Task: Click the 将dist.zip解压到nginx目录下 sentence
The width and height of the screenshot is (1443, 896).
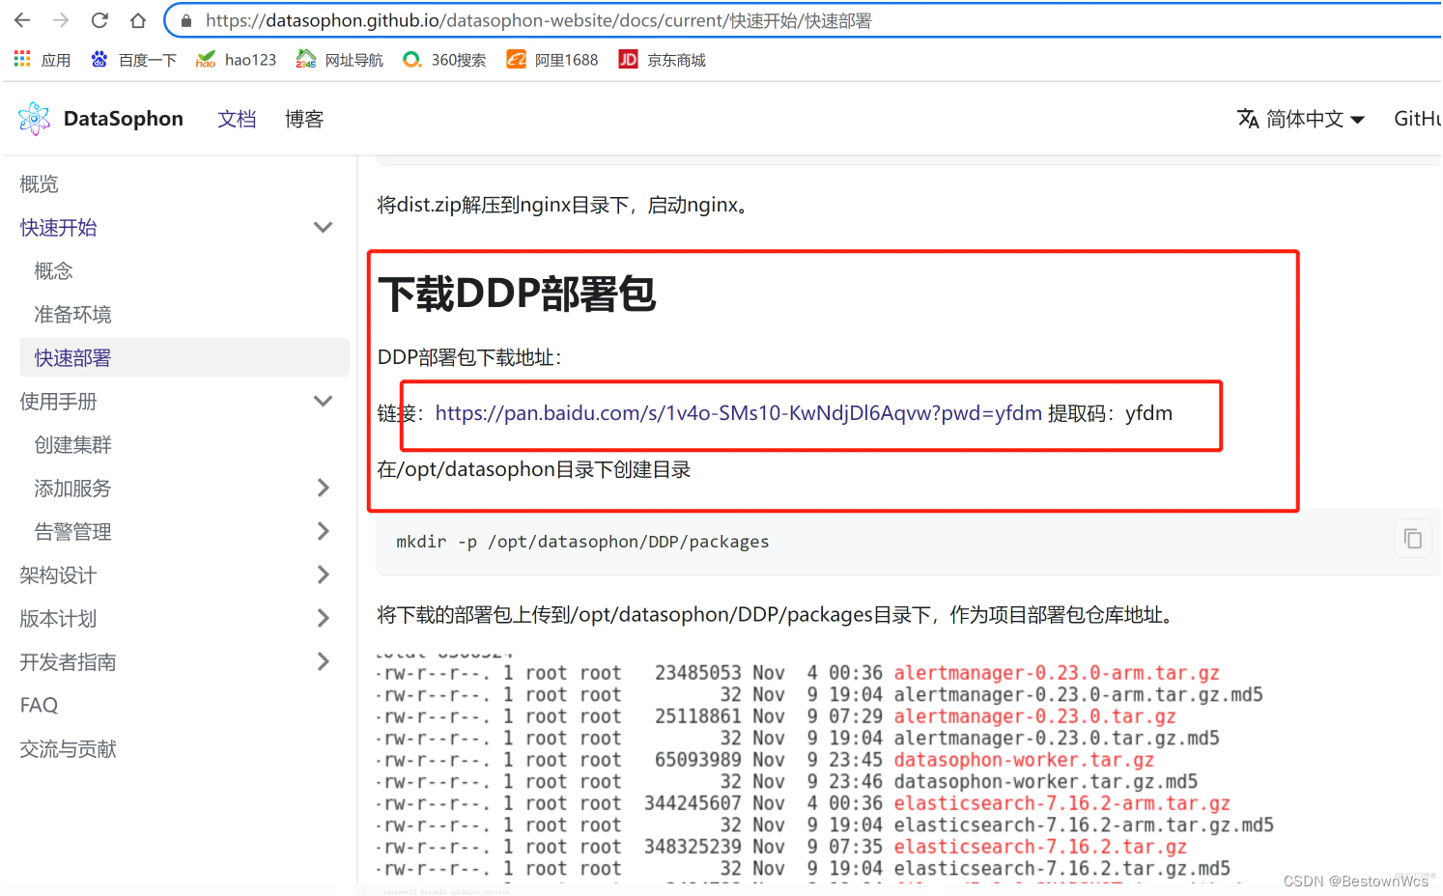Action: coord(565,205)
